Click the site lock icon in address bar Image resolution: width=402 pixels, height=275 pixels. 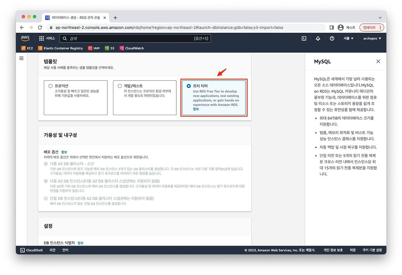click(x=51, y=28)
